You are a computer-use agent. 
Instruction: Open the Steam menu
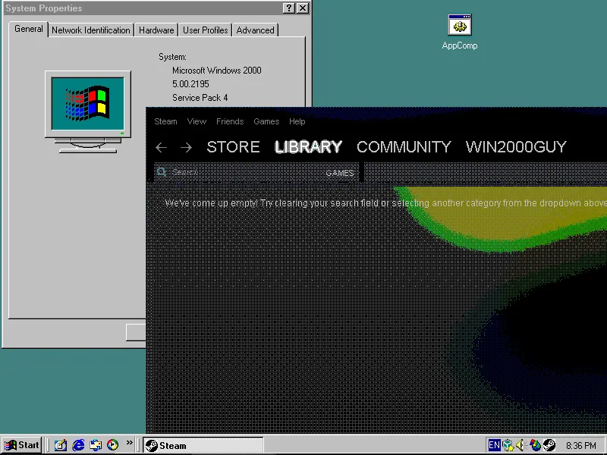tap(165, 121)
